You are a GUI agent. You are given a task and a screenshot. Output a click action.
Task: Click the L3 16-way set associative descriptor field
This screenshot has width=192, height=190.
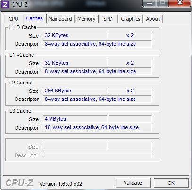click(x=97, y=127)
